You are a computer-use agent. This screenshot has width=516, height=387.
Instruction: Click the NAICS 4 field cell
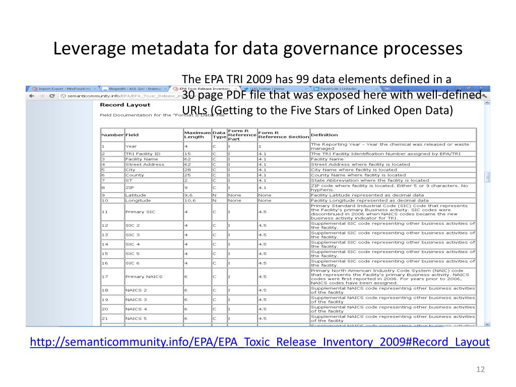pyautogui.click(x=154, y=309)
